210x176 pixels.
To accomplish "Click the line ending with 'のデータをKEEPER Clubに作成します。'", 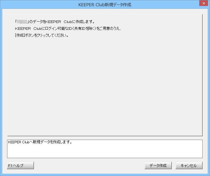I will 55,22.
